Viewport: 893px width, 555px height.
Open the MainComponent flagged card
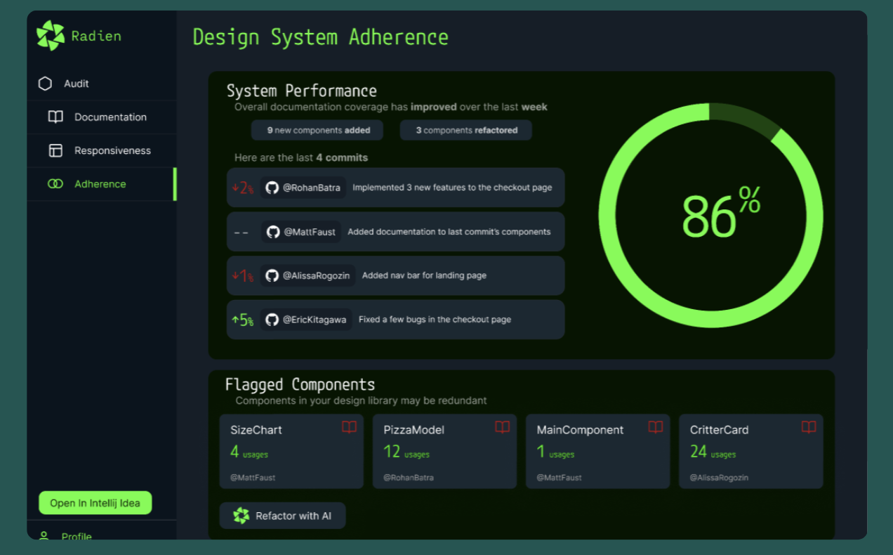click(597, 451)
